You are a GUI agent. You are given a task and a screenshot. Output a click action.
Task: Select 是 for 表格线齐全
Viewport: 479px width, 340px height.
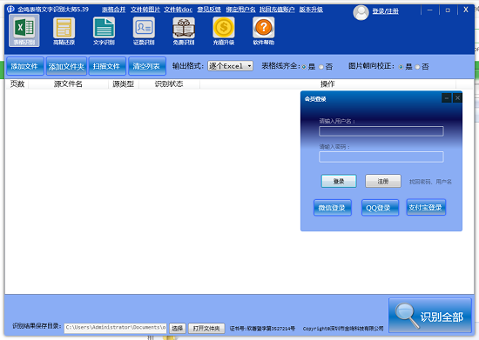pyautogui.click(x=304, y=67)
